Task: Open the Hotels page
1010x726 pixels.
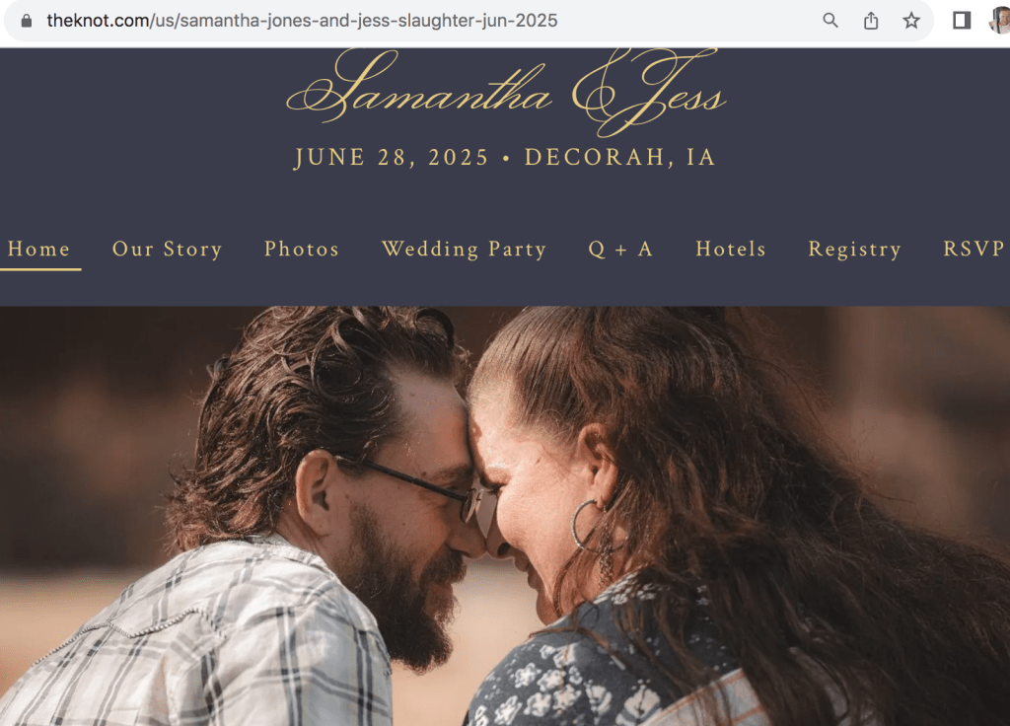Action: coord(731,249)
